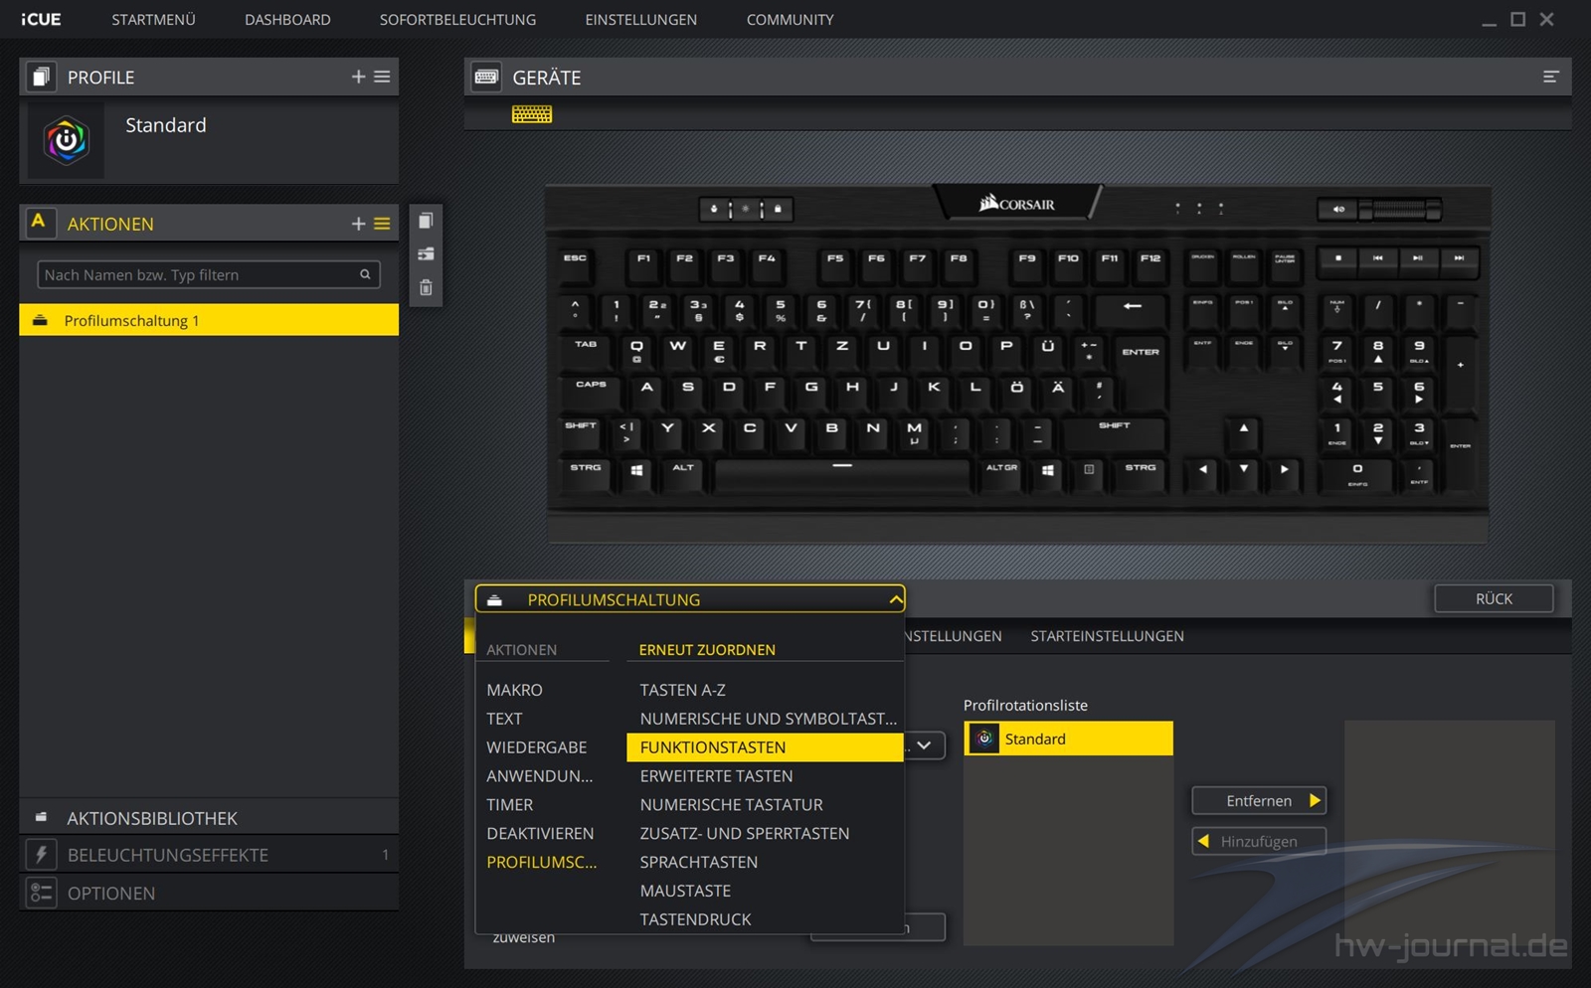
Task: Choose Deaktivieren action type
Action: (540, 834)
